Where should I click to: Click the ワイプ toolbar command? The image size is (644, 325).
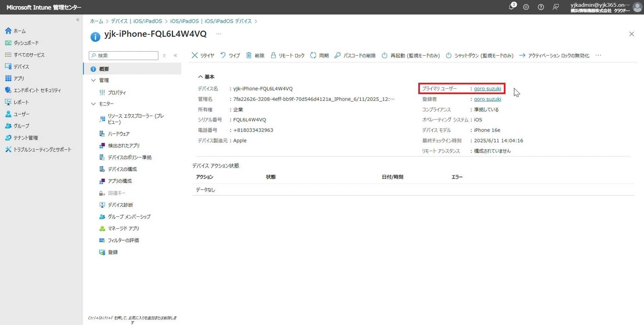tap(230, 55)
